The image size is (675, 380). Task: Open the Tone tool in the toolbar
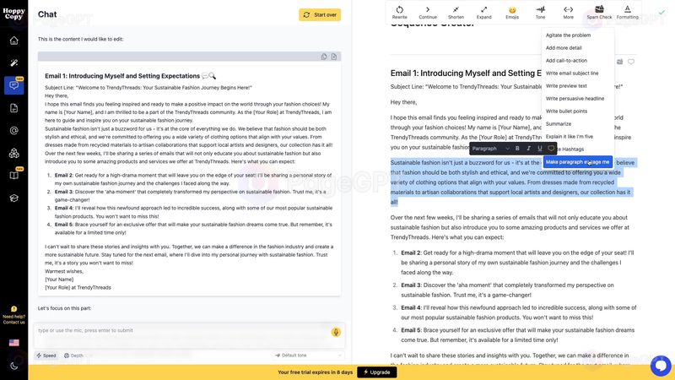coord(540,13)
